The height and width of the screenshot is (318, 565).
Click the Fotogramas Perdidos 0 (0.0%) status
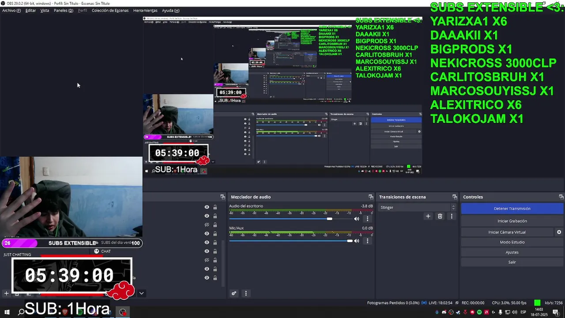click(x=393, y=303)
